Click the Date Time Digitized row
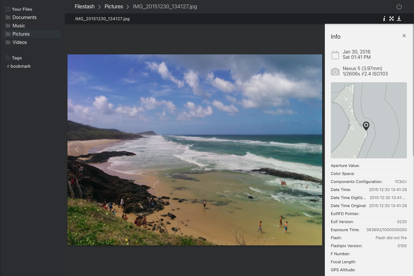The height and width of the screenshot is (276, 414). (x=369, y=198)
